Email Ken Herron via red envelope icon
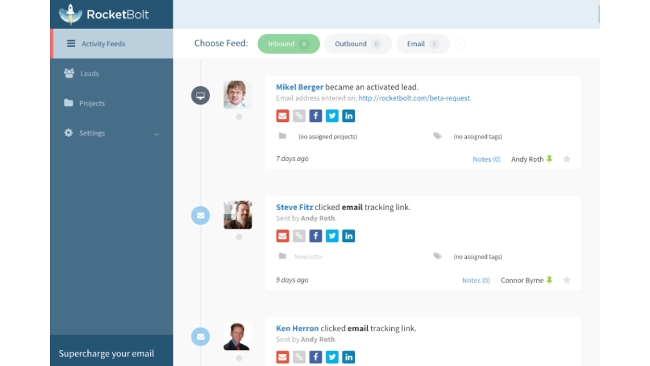 point(283,357)
